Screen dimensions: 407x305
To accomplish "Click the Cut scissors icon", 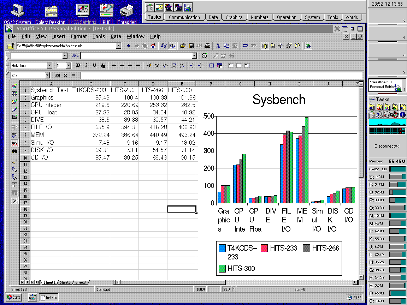I will pyautogui.click(x=218, y=46).
